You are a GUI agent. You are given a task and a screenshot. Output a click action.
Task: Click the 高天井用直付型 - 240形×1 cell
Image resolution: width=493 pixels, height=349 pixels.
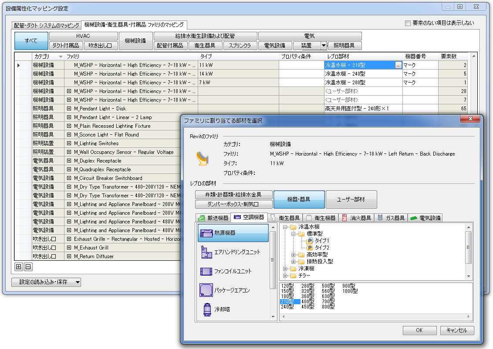363,109
